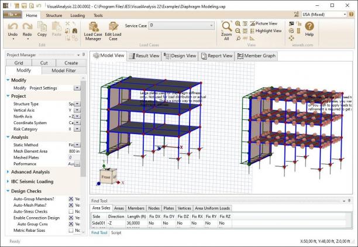The width and height of the screenshot is (358, 247).
Task: Click the Create button in Project Manager
Action: click(x=71, y=63)
